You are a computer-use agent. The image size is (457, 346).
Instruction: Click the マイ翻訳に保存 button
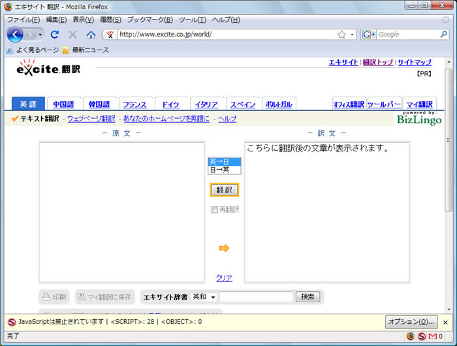point(105,297)
